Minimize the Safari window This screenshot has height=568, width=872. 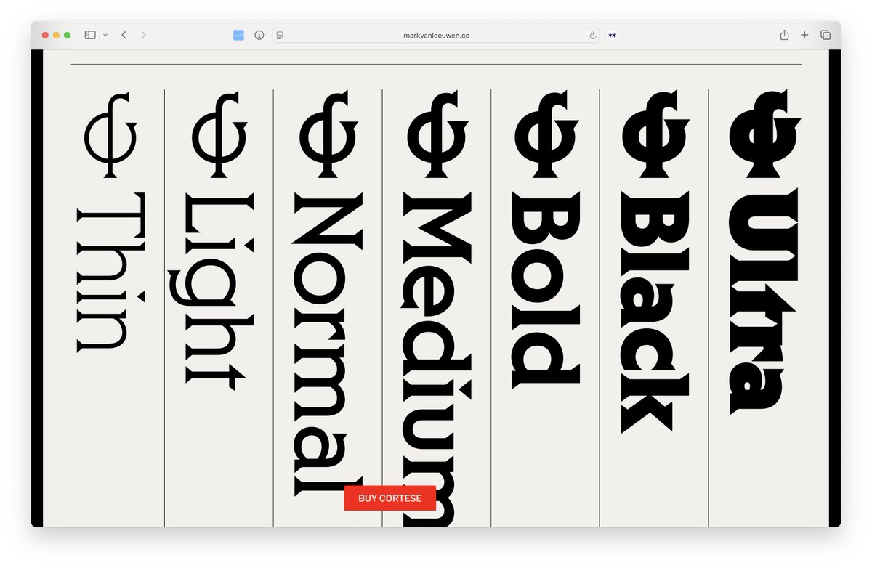tap(56, 35)
